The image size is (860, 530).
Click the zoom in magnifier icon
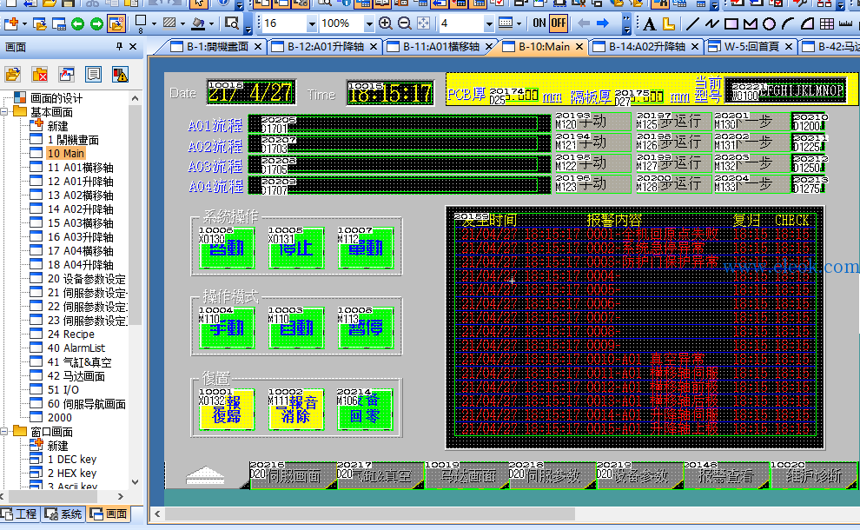click(x=385, y=23)
